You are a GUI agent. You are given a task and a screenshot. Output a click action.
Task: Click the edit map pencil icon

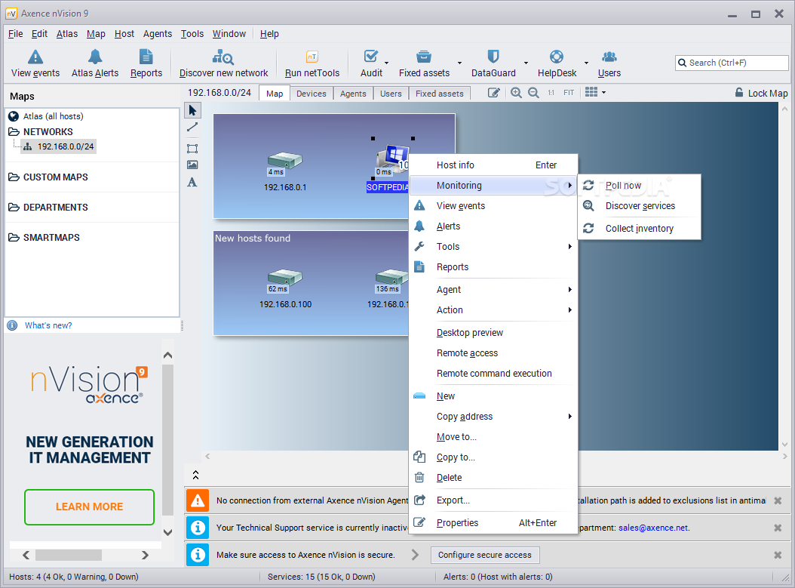494,93
